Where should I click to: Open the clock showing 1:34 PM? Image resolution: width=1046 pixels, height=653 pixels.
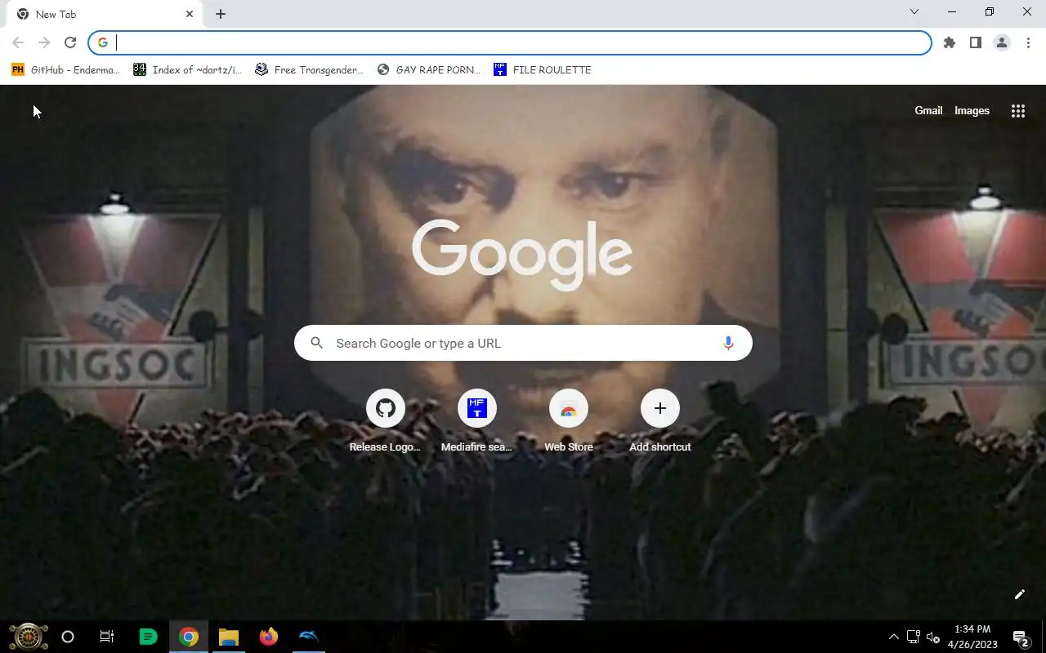[x=972, y=637]
